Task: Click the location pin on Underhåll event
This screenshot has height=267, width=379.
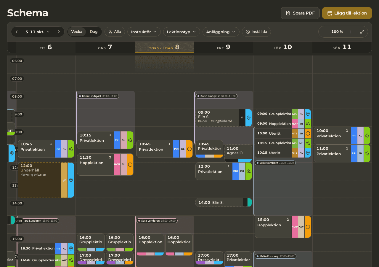Action: [x=71, y=180]
